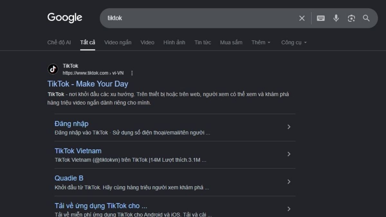Open Tải về ứng dụng TikTok cho sitelink

(101, 206)
